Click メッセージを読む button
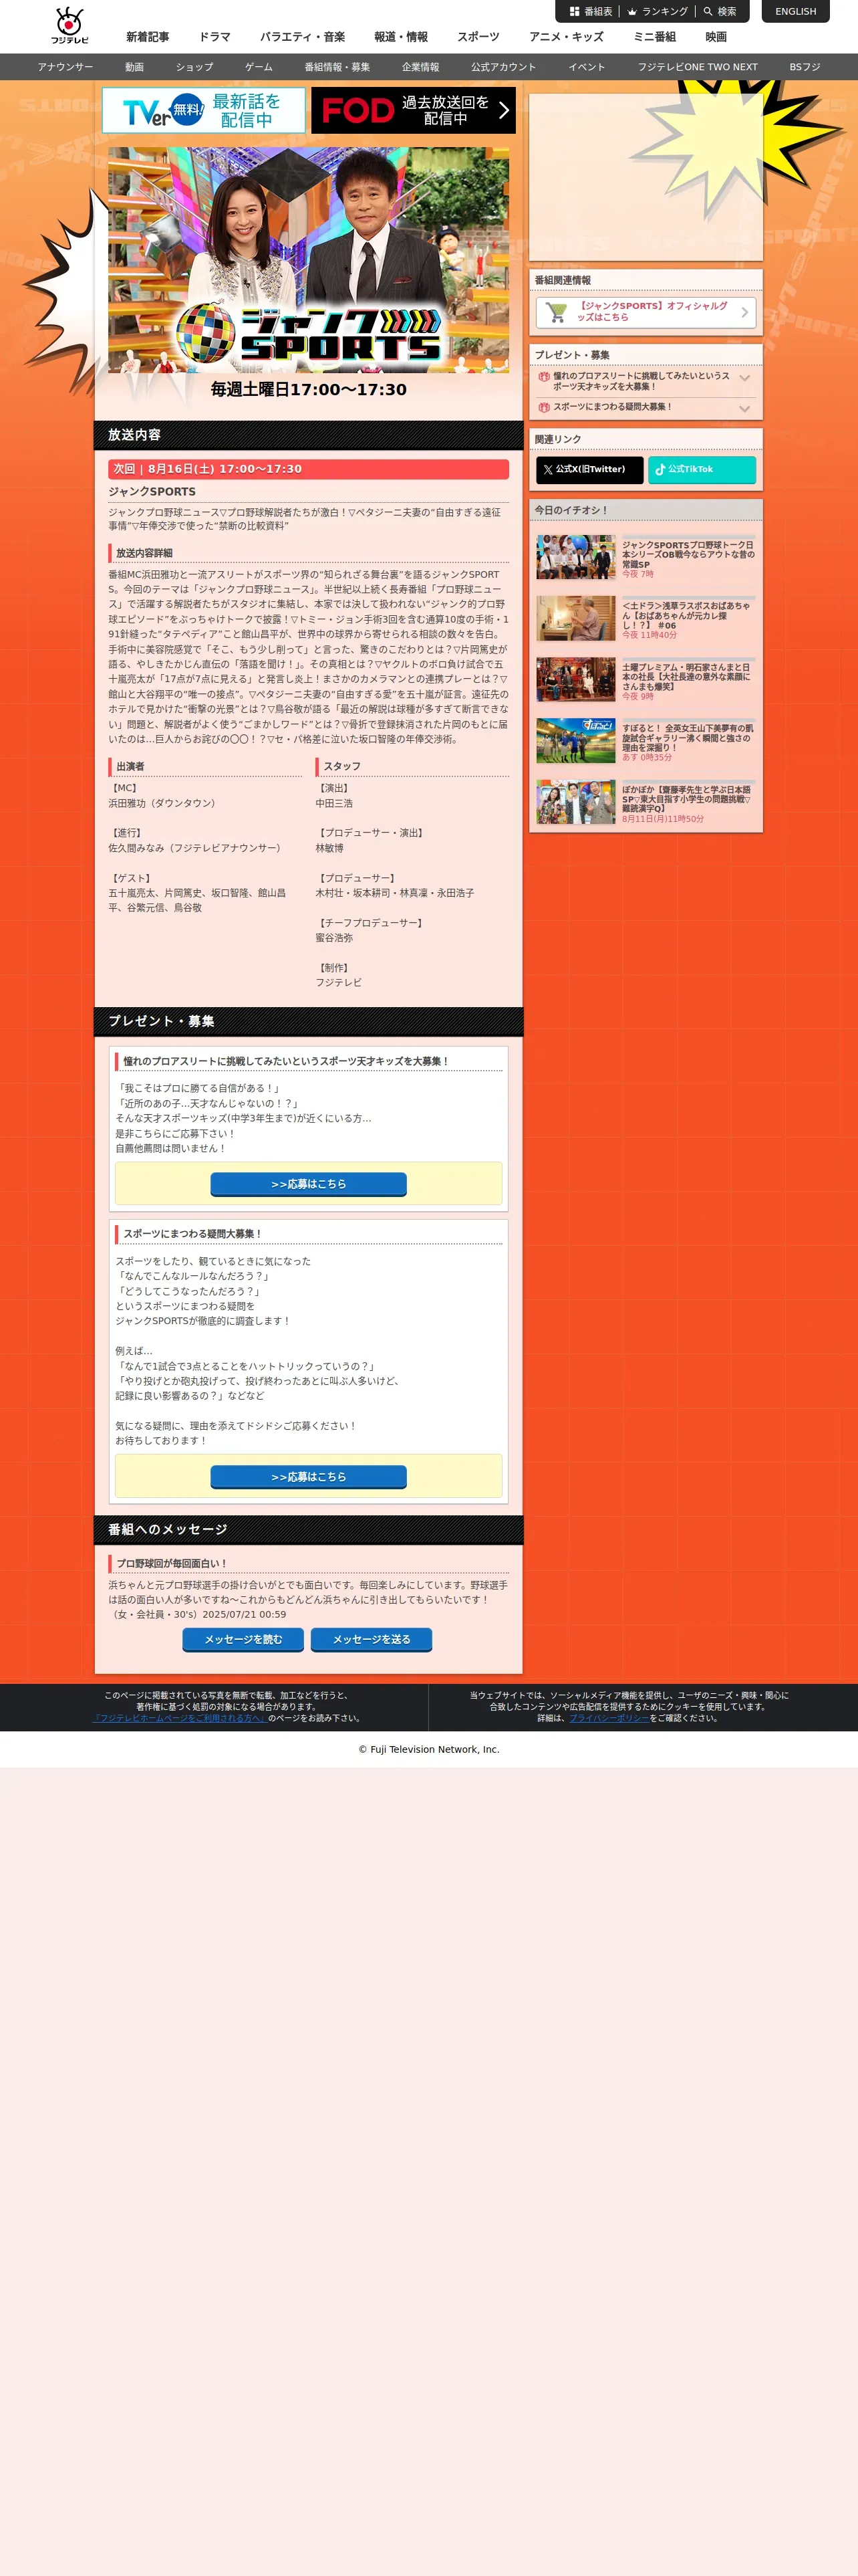The width and height of the screenshot is (858, 2576). [244, 1640]
